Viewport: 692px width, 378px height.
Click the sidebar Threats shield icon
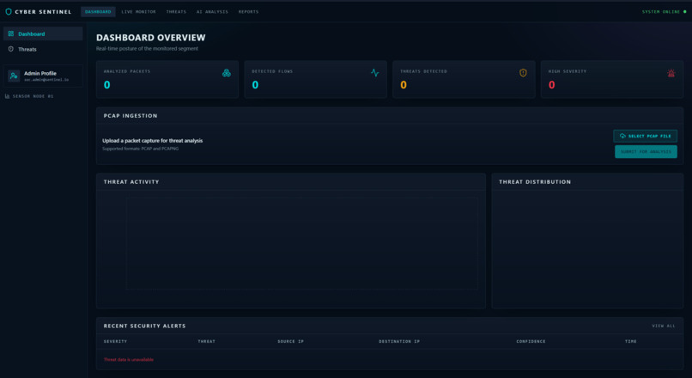(x=11, y=49)
